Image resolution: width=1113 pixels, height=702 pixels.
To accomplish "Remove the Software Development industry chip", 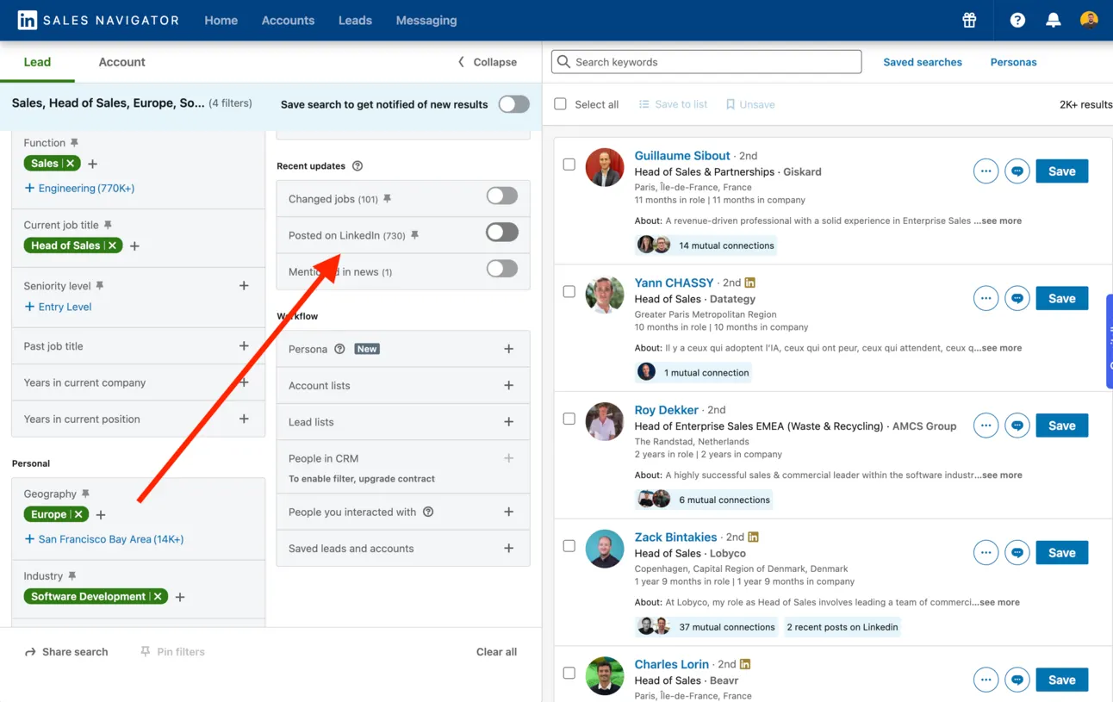I will tap(158, 596).
